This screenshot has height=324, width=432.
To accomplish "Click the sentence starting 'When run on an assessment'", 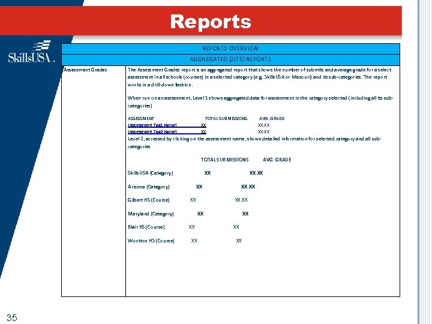I will 260,102.
